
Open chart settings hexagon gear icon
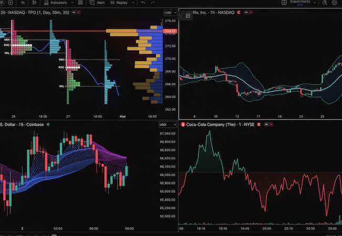point(334,3)
